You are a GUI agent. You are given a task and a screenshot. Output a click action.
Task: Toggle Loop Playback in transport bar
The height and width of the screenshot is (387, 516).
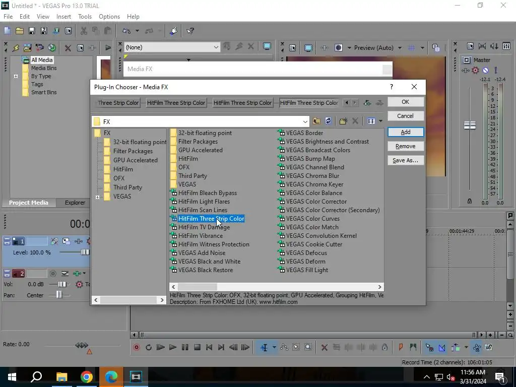149,347
